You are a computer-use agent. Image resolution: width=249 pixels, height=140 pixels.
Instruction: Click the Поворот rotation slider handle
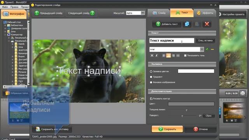coord(182,116)
